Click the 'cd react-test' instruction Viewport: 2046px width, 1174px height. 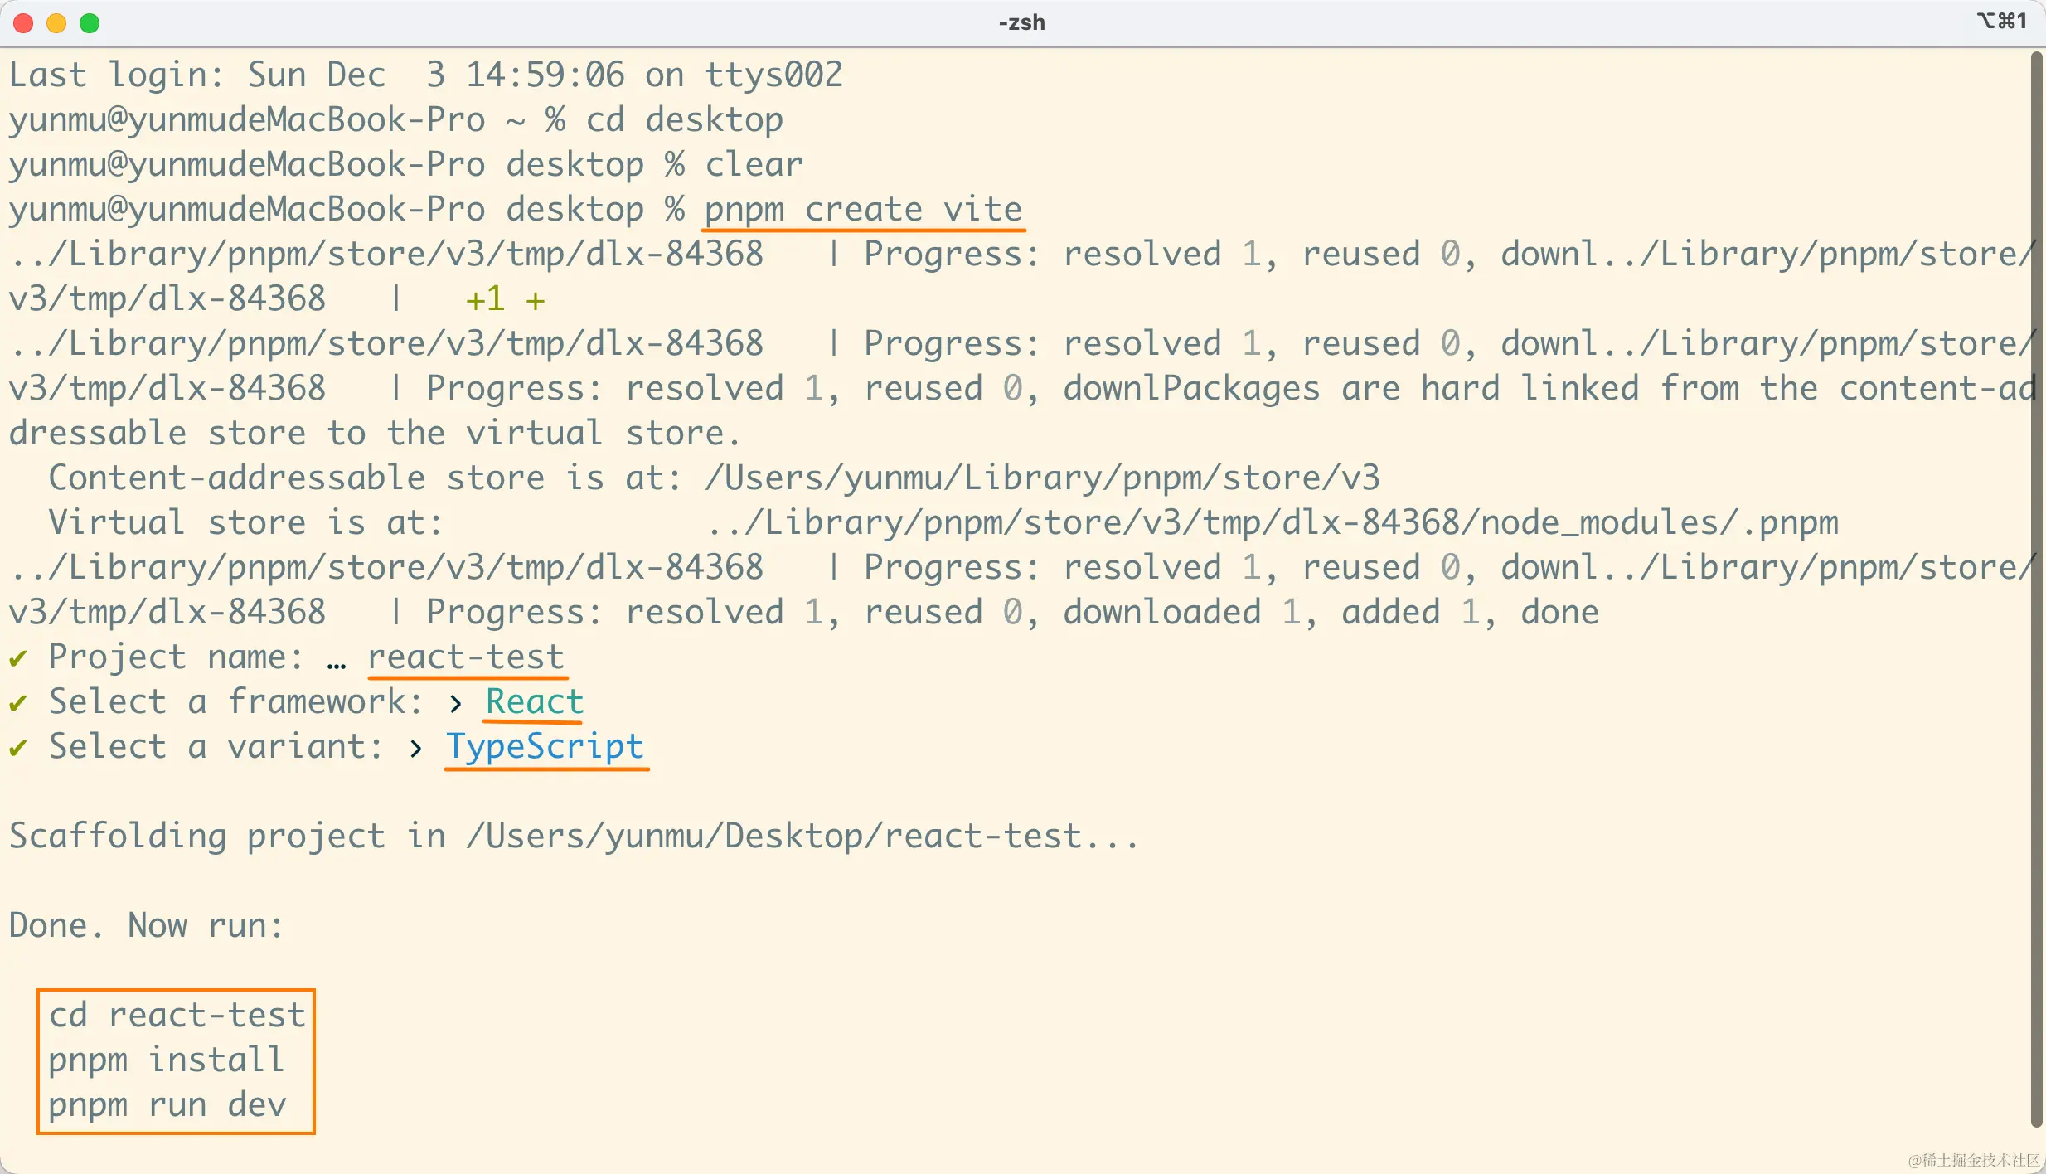177,1016
